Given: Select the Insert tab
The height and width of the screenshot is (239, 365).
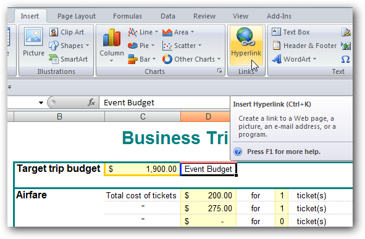Looking at the screenshot, I should [x=30, y=16].
